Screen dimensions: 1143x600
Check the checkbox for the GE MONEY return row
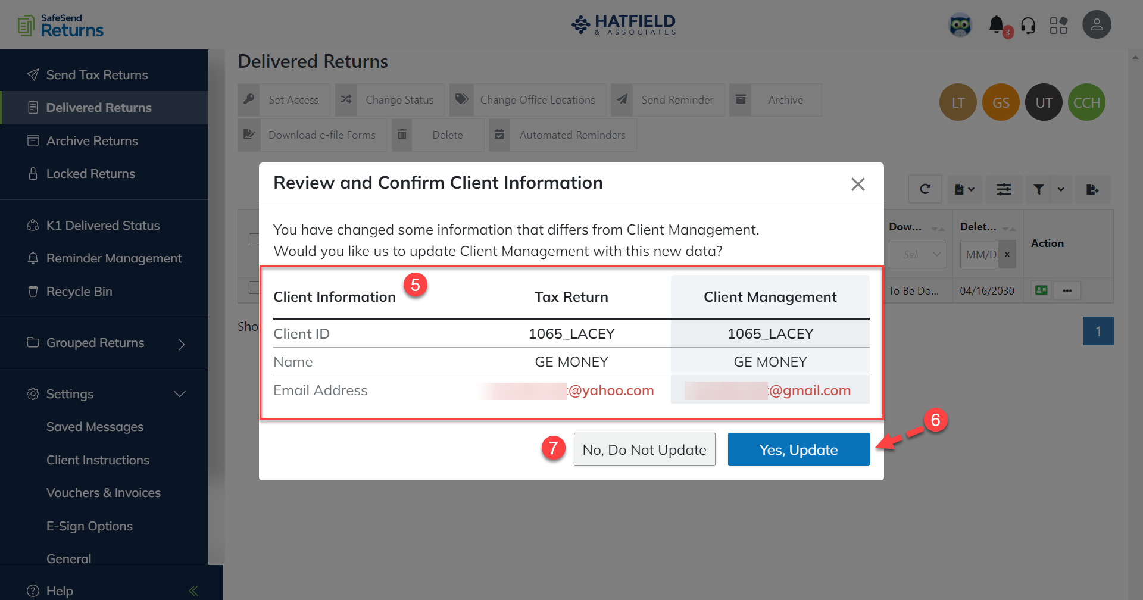pyautogui.click(x=255, y=287)
